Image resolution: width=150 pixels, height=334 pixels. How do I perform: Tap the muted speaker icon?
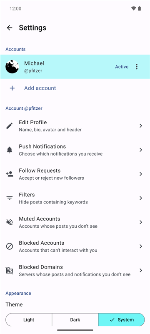tap(9, 222)
